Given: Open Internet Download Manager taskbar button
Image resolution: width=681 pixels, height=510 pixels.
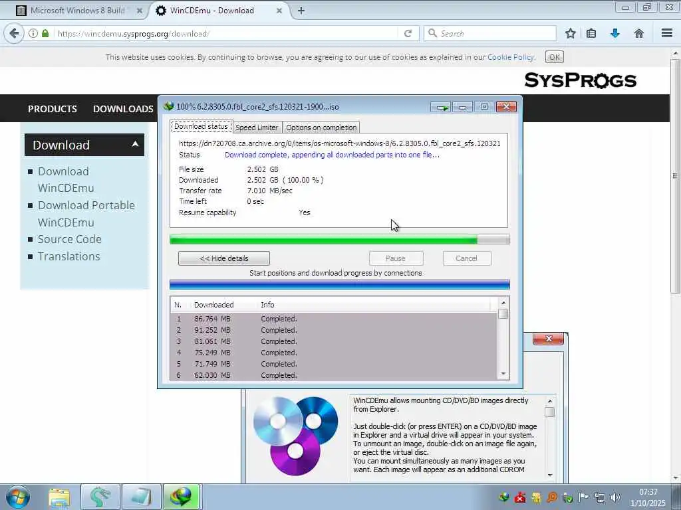Looking at the screenshot, I should pyautogui.click(x=182, y=497).
